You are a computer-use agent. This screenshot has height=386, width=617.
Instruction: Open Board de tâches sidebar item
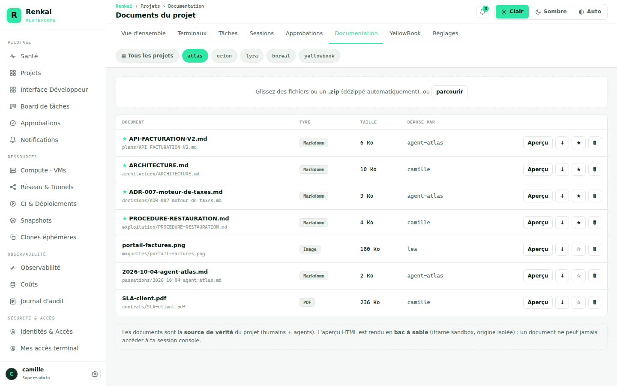coord(53,106)
